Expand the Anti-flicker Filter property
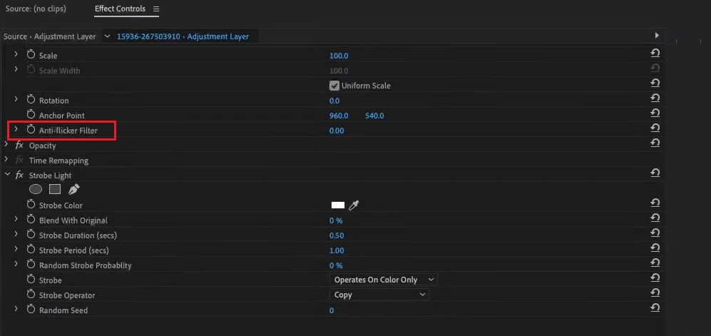 click(16, 129)
